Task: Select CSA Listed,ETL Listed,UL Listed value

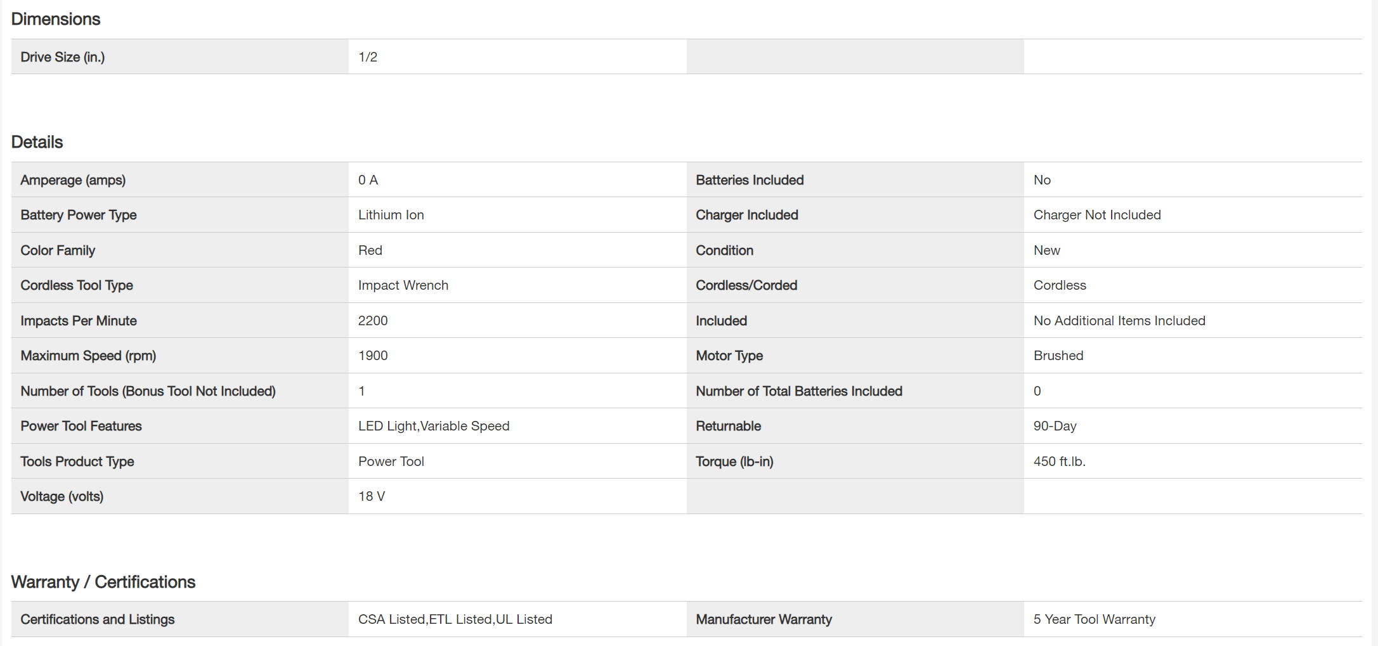Action: (455, 619)
